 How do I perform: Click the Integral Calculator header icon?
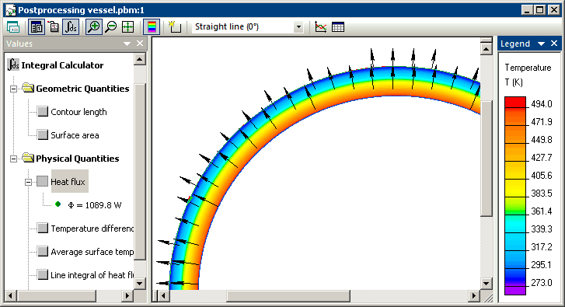click(13, 65)
